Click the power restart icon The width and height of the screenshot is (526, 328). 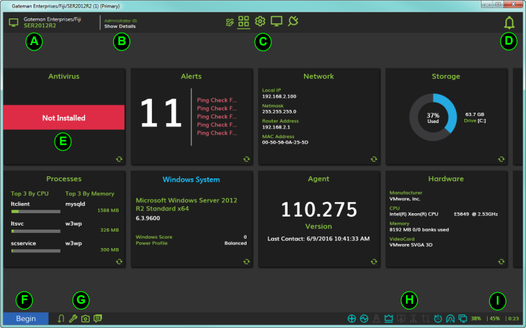438,318
